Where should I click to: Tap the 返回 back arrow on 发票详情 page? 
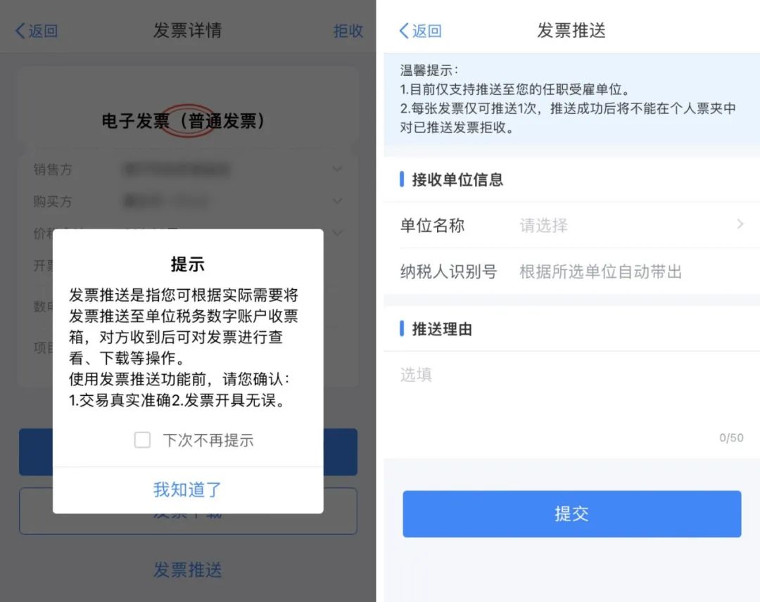tap(37, 31)
